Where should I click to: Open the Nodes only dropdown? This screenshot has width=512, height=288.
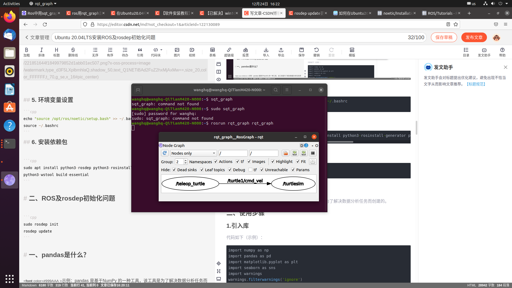[x=193, y=153]
